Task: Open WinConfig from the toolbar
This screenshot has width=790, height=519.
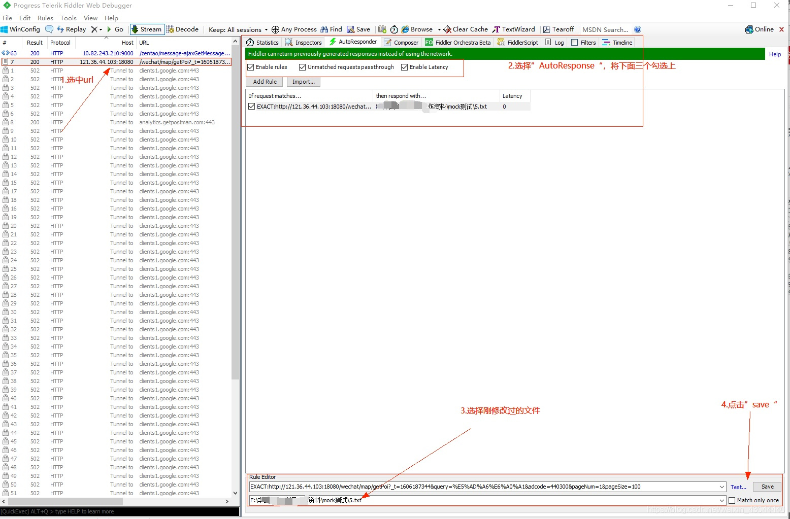Action: coord(20,29)
